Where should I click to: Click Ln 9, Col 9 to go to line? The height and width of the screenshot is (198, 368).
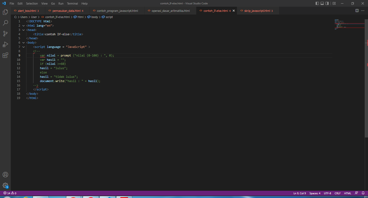tap(299, 193)
